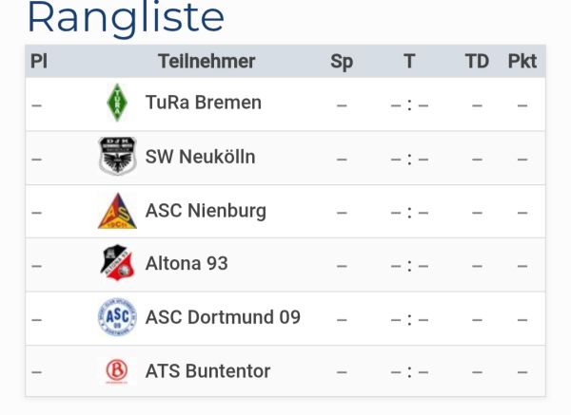Open the SW Neukölln team link
This screenshot has height=415, width=571.
click(x=200, y=157)
